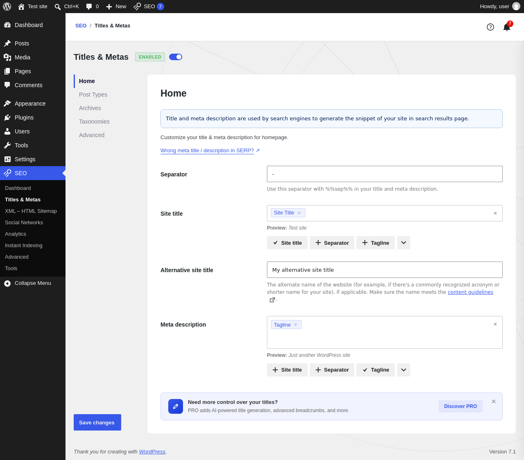Click Tagline variable button under Meta description
The height and width of the screenshot is (460, 524).
[x=375, y=370]
